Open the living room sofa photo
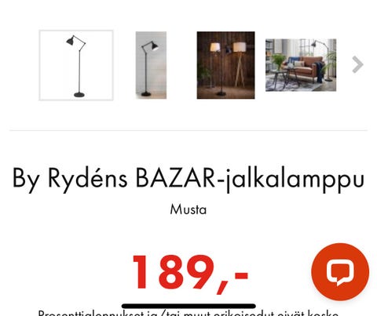 301,65
